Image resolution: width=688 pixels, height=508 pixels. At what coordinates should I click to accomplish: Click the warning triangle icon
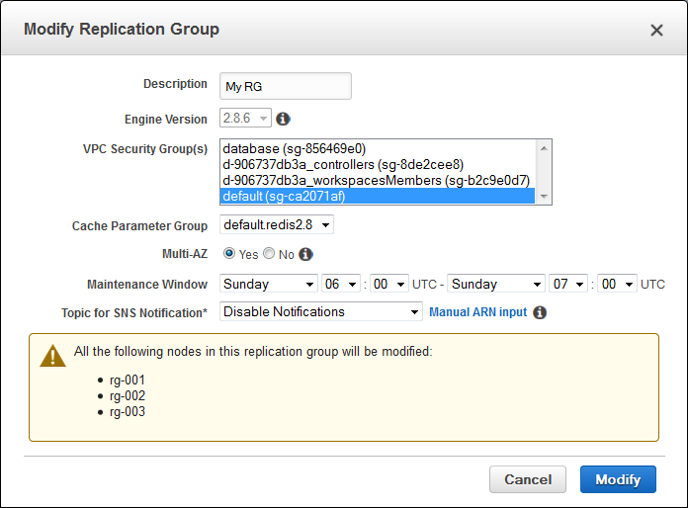[x=52, y=356]
